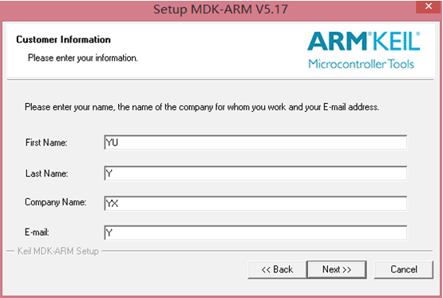Cancel the MDK-ARM installation
The image size is (443, 298).
pos(403,269)
